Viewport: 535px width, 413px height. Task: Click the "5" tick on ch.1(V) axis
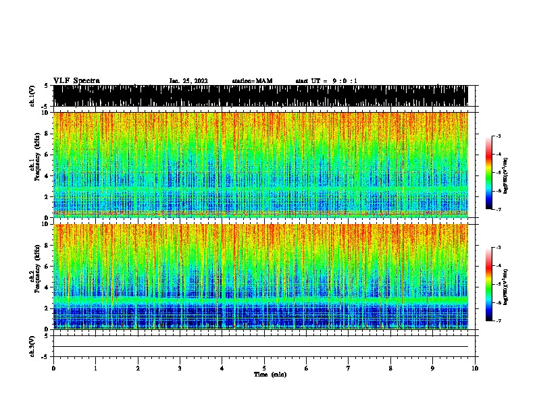coord(47,86)
